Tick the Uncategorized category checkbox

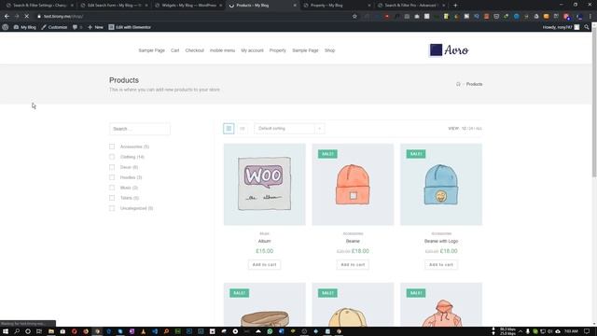(x=112, y=208)
